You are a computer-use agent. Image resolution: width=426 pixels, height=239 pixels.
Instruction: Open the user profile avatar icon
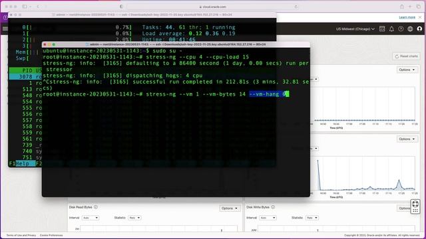419,29
